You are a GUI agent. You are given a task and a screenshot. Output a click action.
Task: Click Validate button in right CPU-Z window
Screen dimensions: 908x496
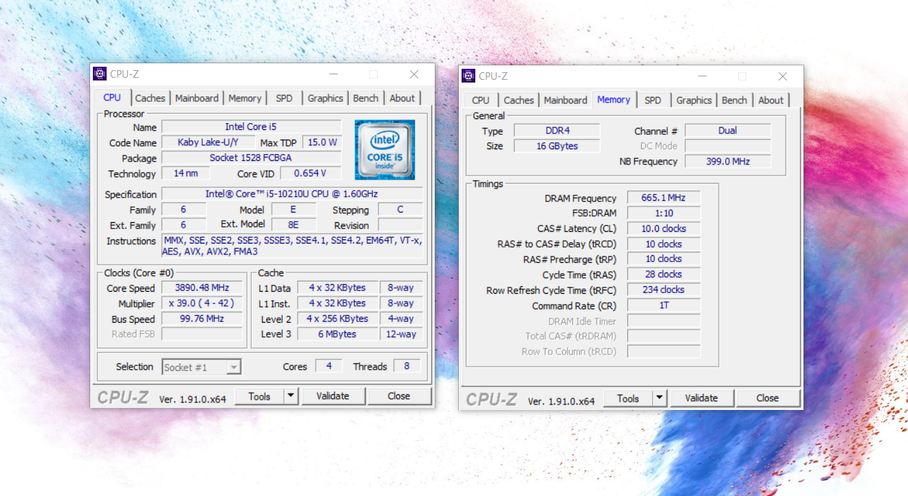point(702,398)
